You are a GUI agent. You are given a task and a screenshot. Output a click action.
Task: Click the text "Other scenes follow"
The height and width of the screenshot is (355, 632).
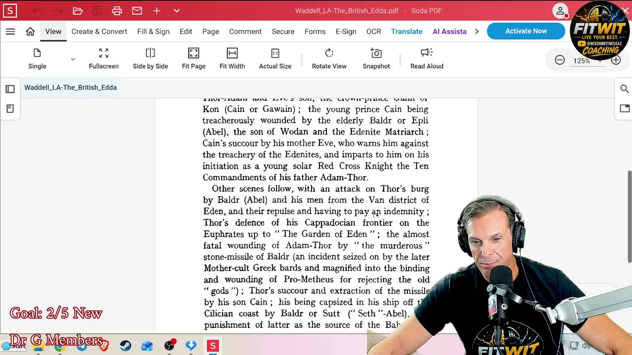[253, 189]
